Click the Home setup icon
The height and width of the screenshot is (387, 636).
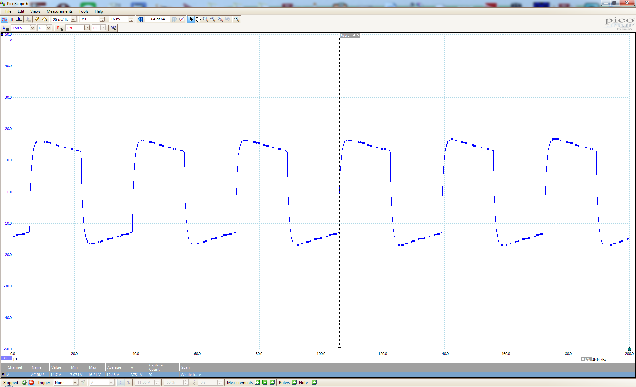click(x=45, y=19)
